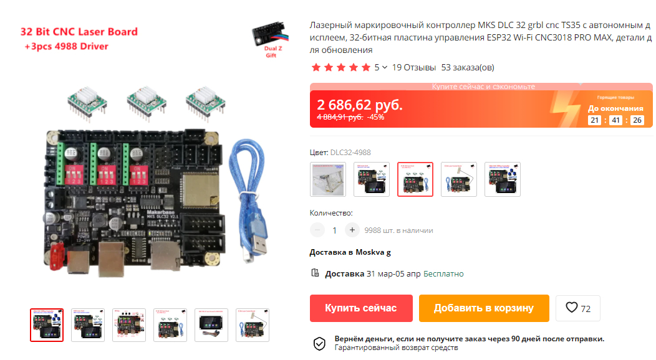
Task: Select the fourth color variant thumbnail
Action: [459, 179]
